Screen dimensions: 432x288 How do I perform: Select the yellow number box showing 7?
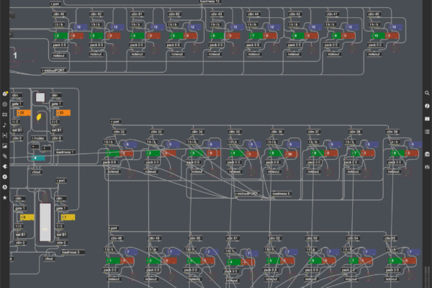[66, 217]
